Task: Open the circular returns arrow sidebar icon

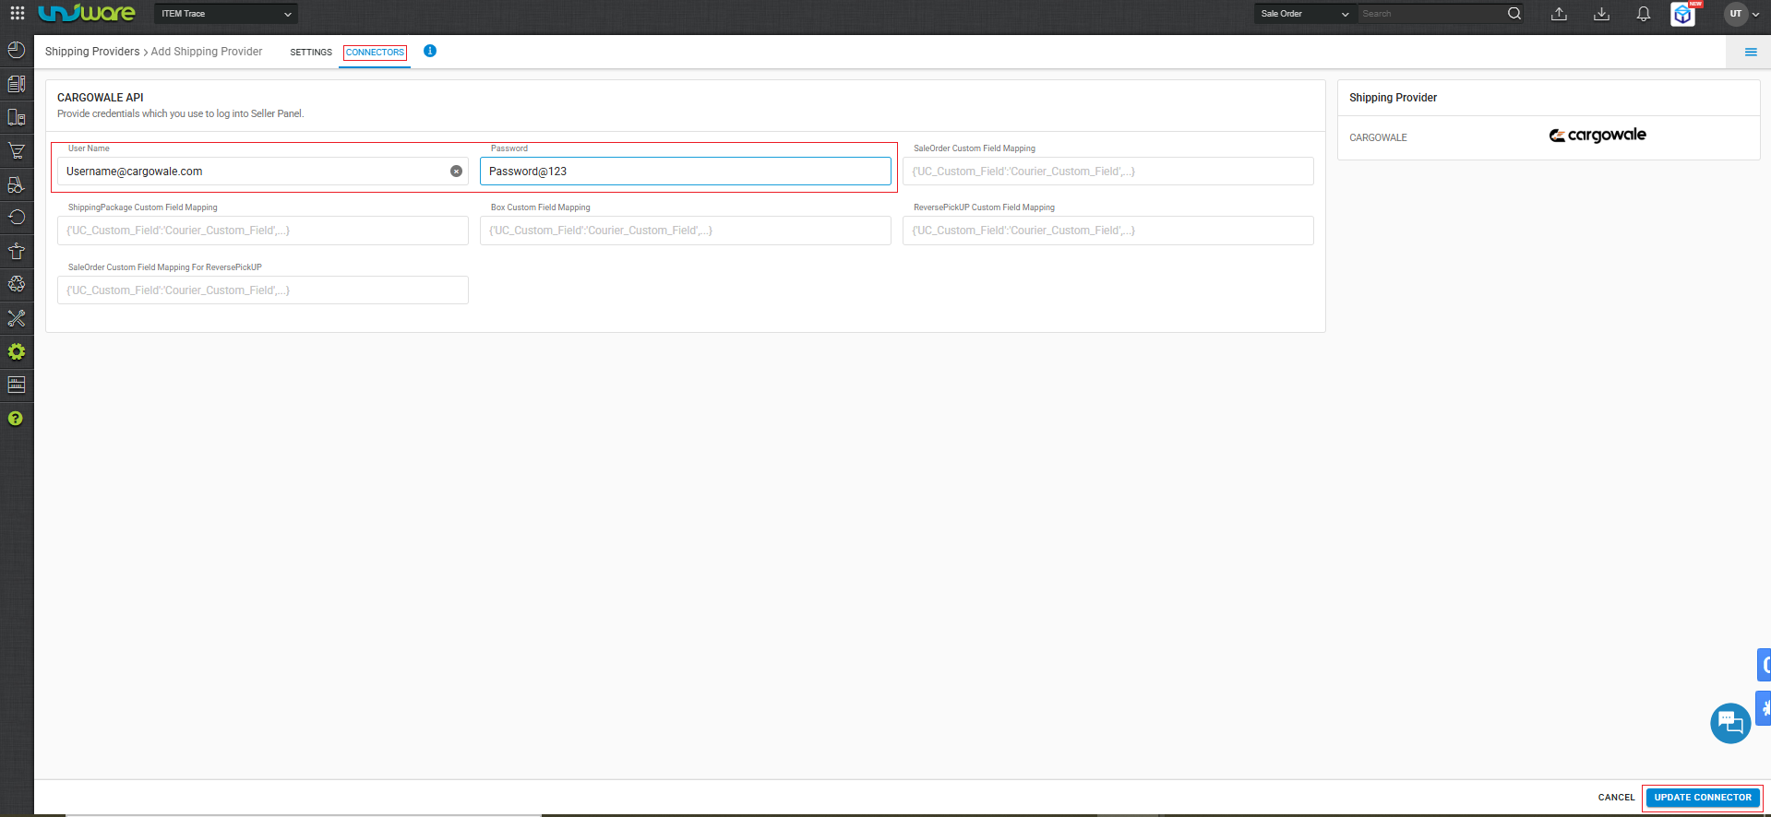Action: click(17, 218)
